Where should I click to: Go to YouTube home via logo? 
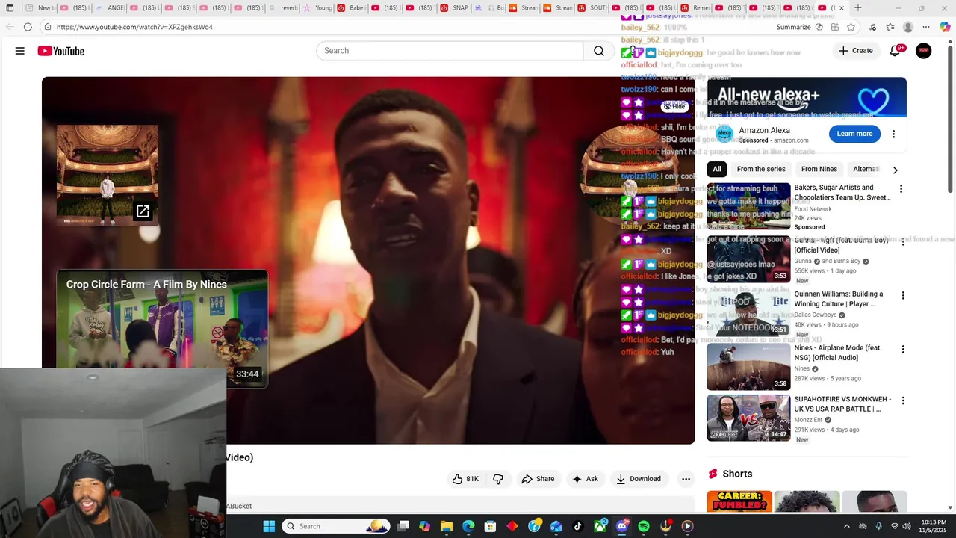tap(61, 51)
